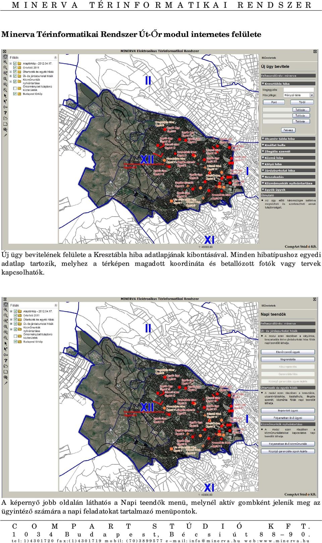Open the Beszakadás accordion item
The height and width of the screenshot is (543, 322).
pos(288,177)
